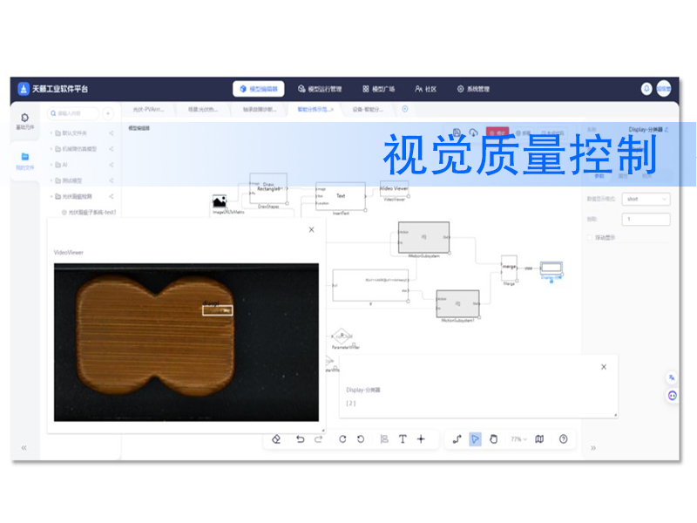This screenshot has height=523, width=697.
Task: Click the image source node icon
Action: point(220,201)
